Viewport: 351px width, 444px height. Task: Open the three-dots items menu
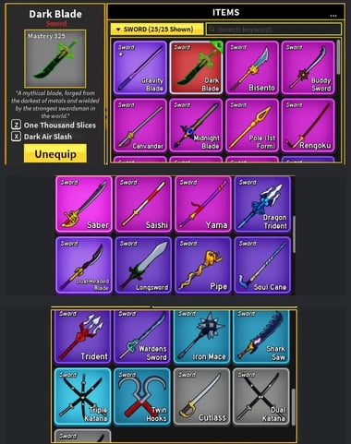333,15
